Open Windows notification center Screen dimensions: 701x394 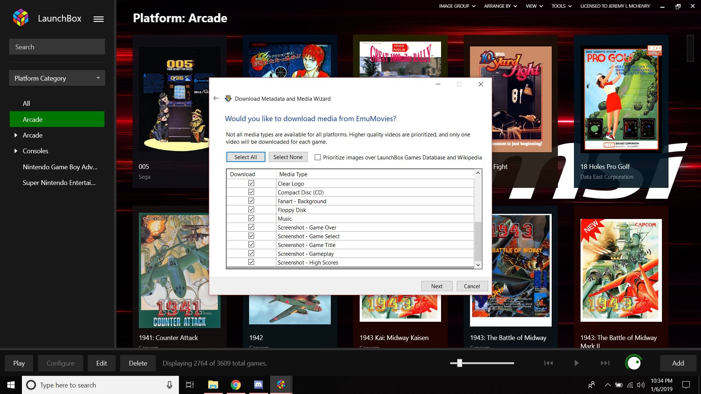click(x=686, y=385)
